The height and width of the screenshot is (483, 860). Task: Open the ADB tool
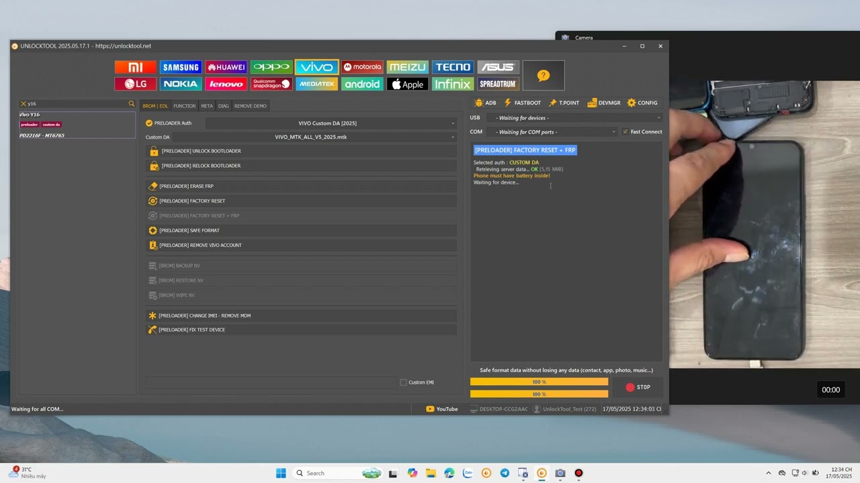pos(485,103)
